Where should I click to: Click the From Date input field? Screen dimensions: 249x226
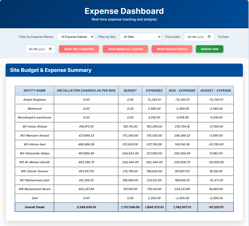pos(196,37)
